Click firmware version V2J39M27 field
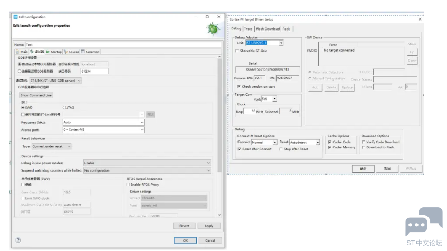Image resolution: width=447 pixels, height=251 pixels. coord(287,78)
